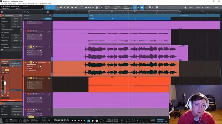Toggle solo on Vocoder VID track
Image resolution: width=222 pixels, height=124 pixels.
tap(31, 62)
